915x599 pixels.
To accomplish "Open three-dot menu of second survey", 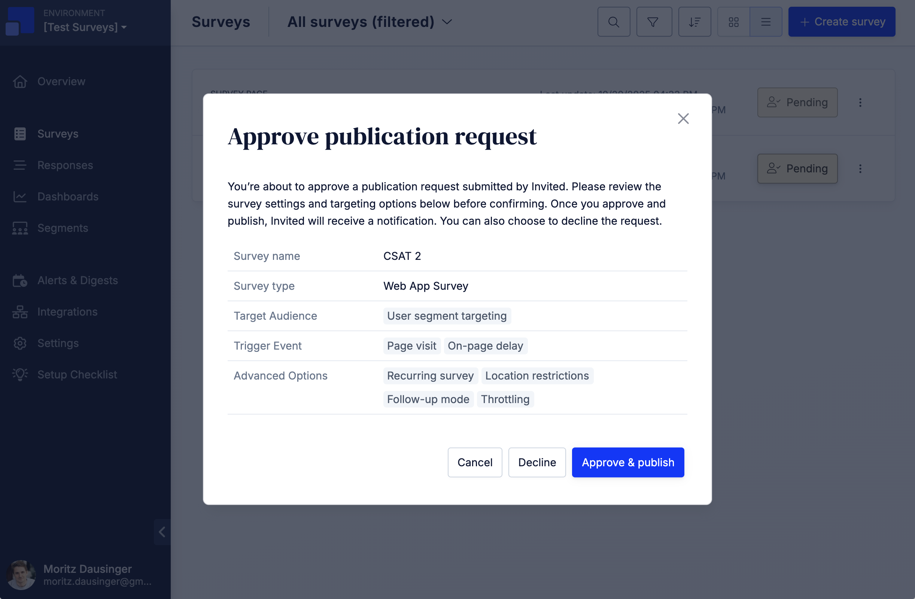I will tap(860, 169).
